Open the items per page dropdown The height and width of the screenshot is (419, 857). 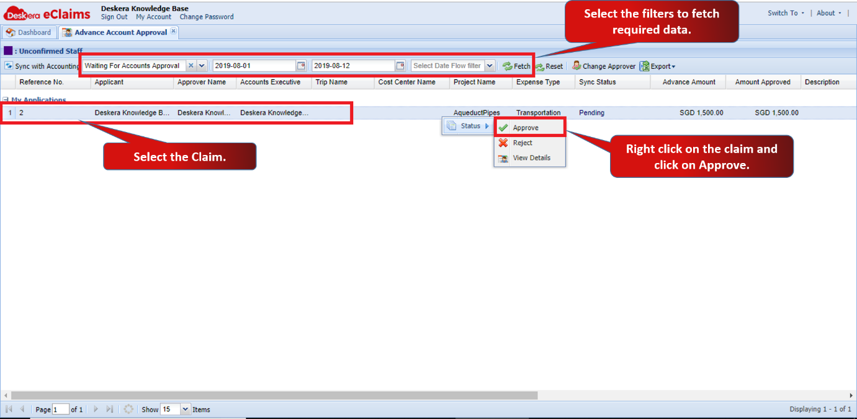[x=185, y=409]
